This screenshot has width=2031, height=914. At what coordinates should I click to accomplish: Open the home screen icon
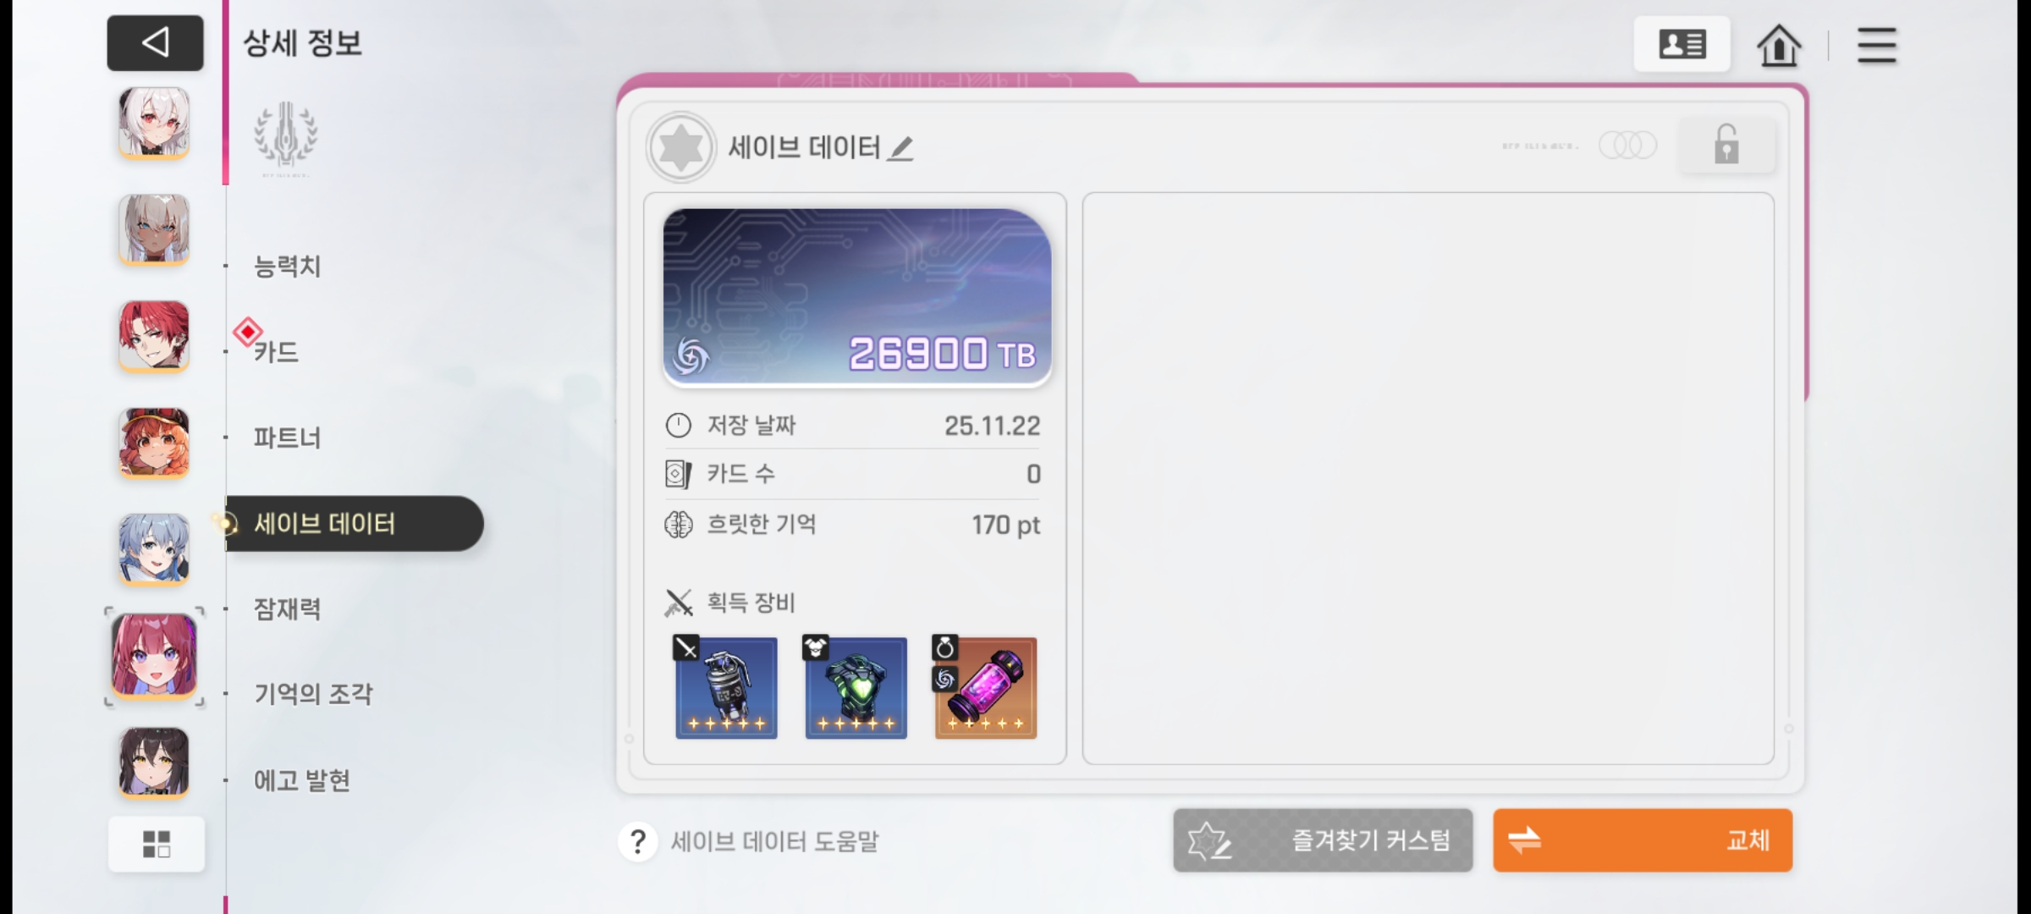coord(1779,45)
